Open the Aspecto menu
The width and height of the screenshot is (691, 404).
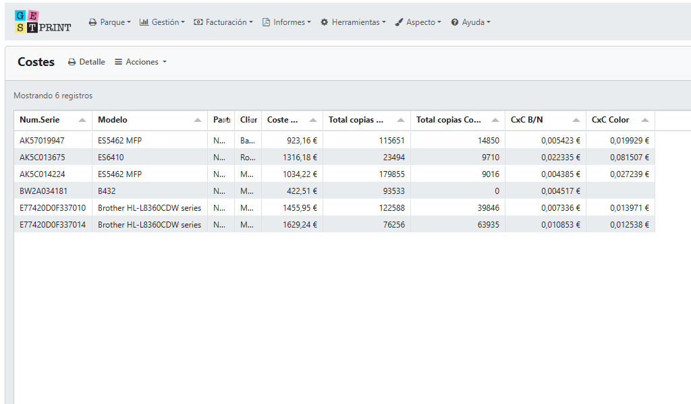(418, 22)
